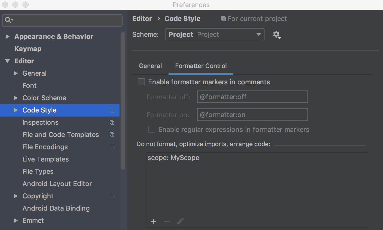Click the Editor breadcrumb
The image size is (383, 230).
coord(142,19)
